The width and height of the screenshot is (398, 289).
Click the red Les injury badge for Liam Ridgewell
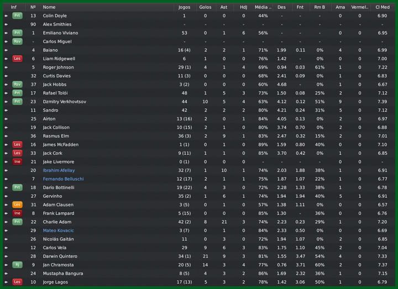[17, 59]
